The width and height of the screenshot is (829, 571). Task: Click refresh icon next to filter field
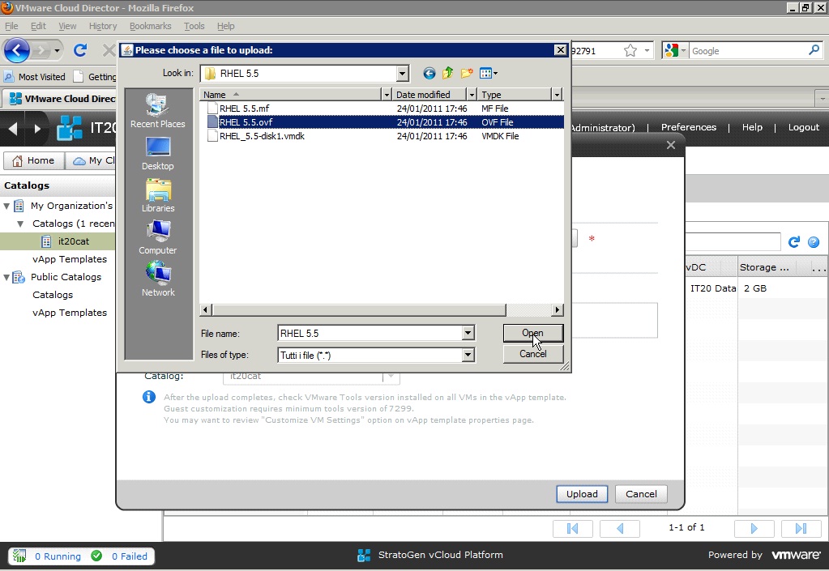point(794,242)
